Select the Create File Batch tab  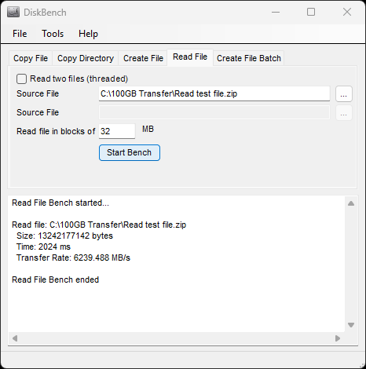(249, 58)
